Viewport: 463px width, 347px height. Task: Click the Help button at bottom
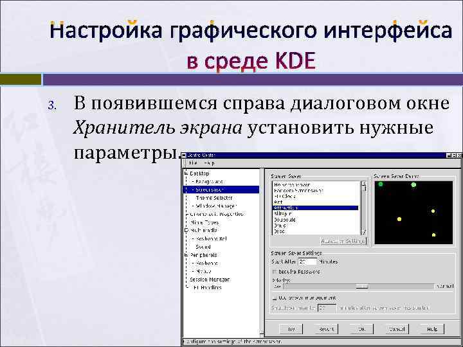point(432,329)
